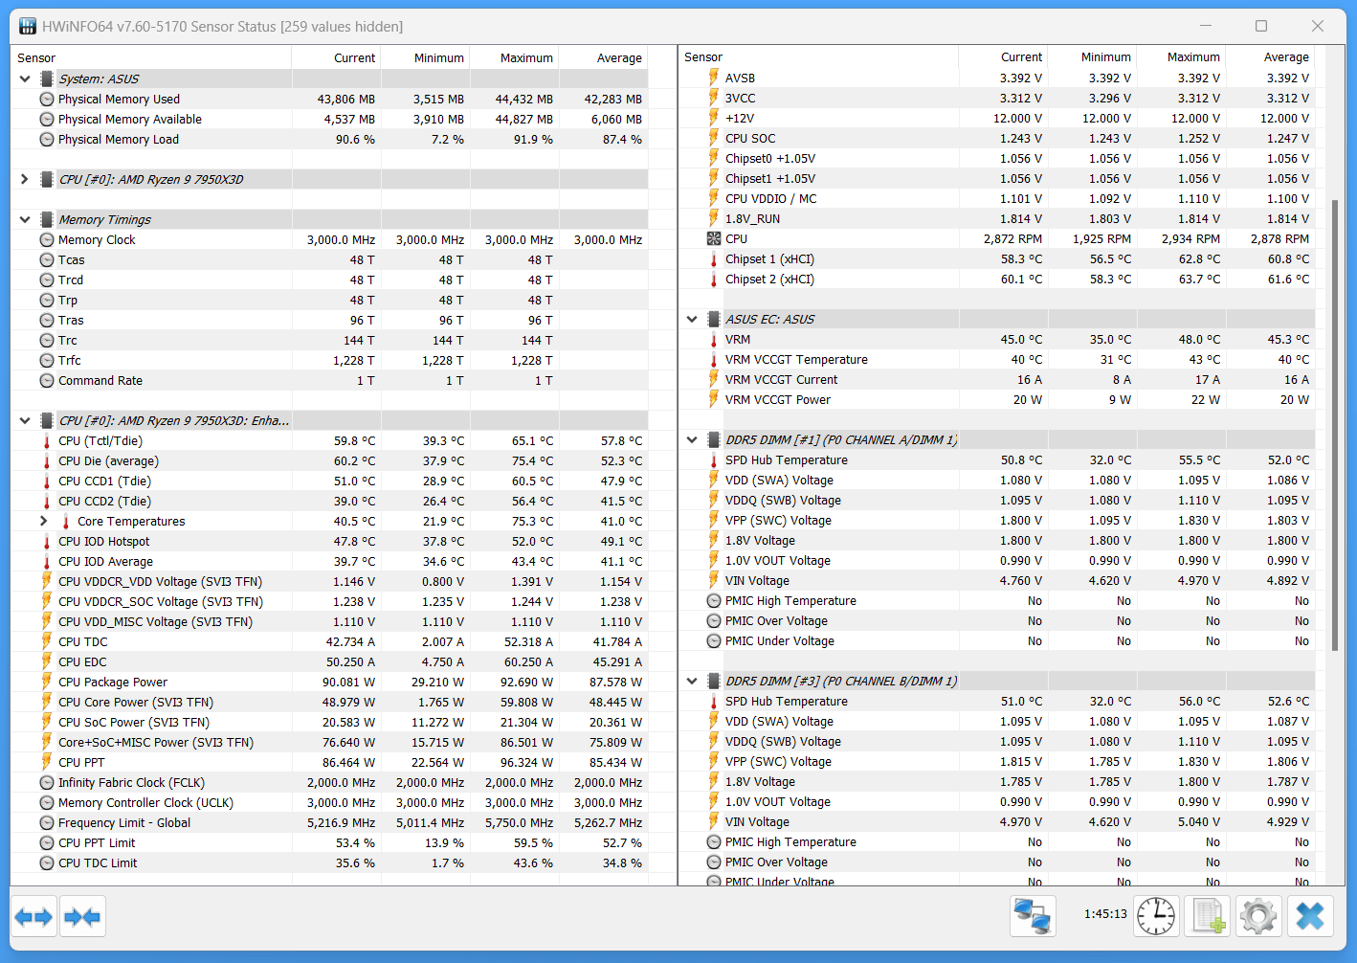The image size is (1357, 963).
Task: Select the CPU VDDIO / MC row
Action: point(997,199)
